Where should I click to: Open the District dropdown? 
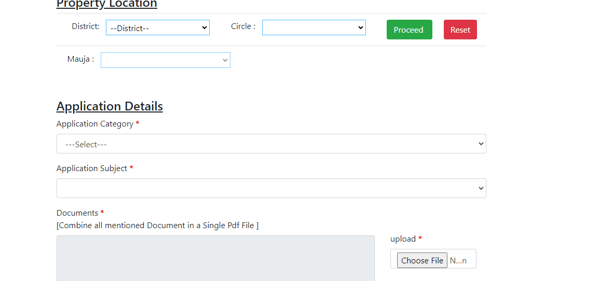[x=157, y=28]
